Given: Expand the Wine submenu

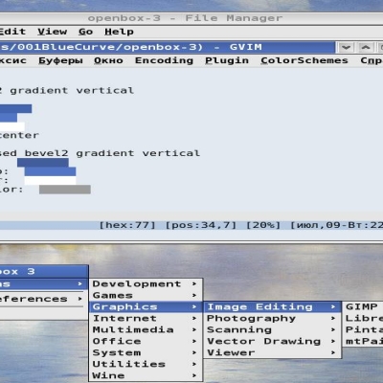Looking at the screenshot, I should [x=146, y=375].
